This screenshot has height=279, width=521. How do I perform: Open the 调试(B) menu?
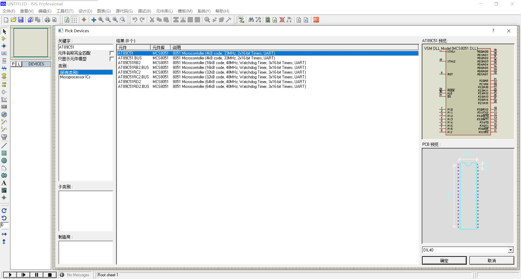point(144,11)
